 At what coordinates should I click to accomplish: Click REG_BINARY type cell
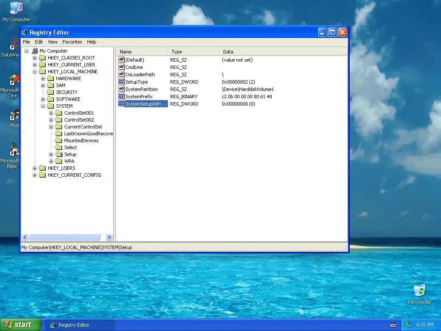click(x=183, y=97)
